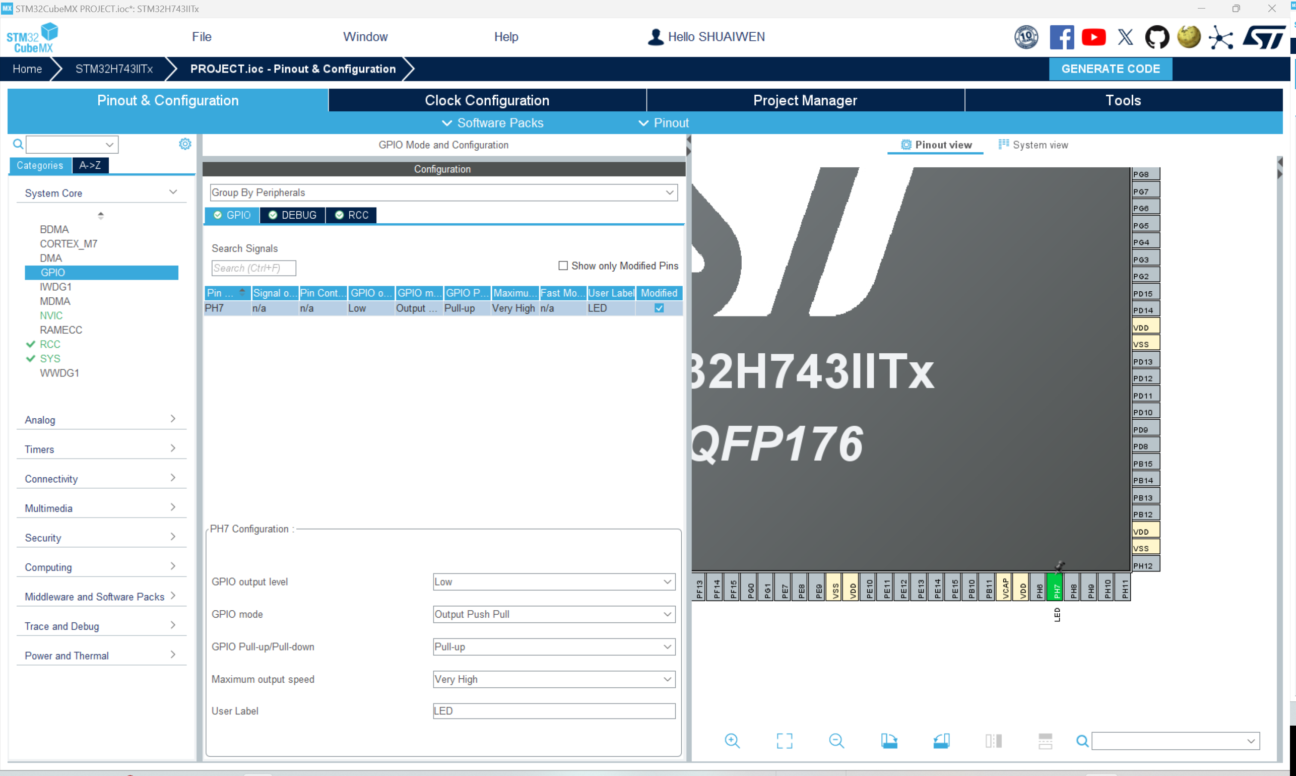1296x776 pixels.
Task: Open the Pinout dropdown menu
Action: 664,123
